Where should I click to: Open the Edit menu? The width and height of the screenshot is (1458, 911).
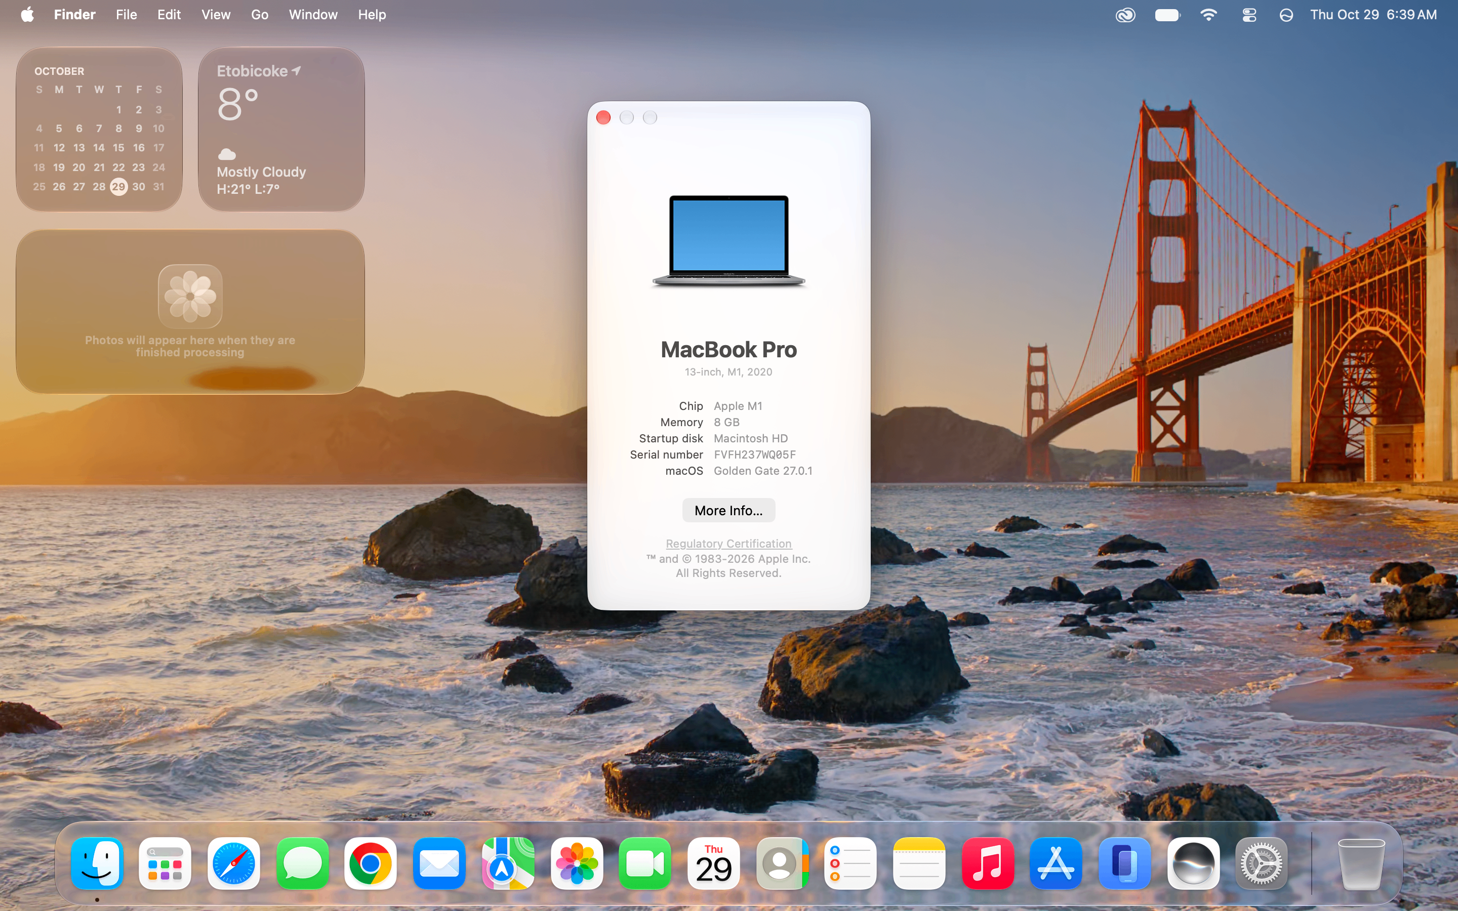tap(169, 15)
